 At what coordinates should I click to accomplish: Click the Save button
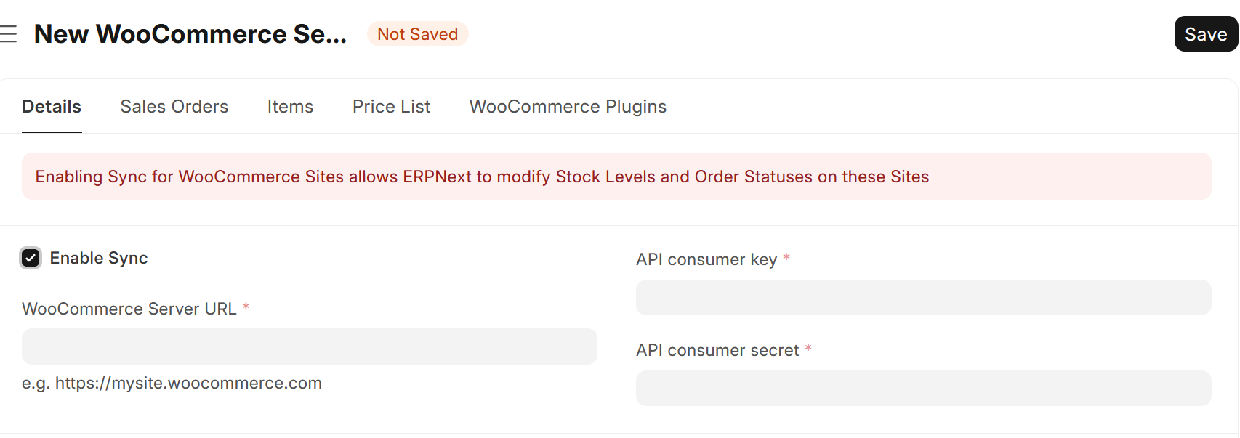click(x=1205, y=33)
